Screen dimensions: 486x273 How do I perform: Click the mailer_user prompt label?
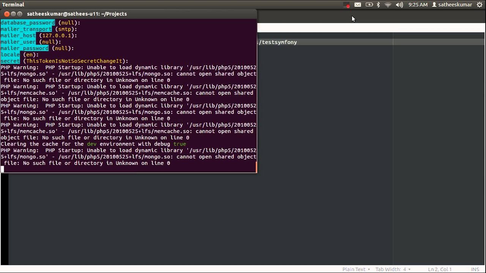click(x=18, y=42)
